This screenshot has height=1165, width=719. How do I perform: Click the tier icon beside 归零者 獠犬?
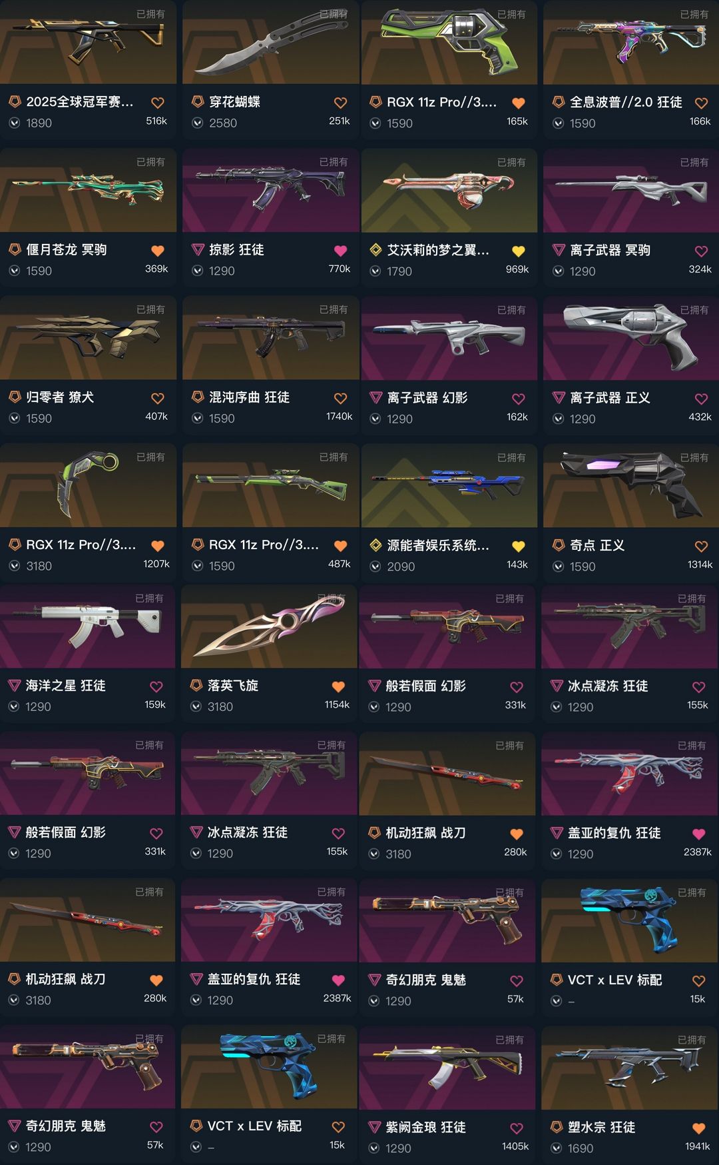[15, 397]
